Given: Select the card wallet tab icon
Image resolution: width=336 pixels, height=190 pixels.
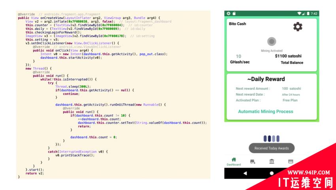Looking at the screenshot, I should tap(291, 161).
